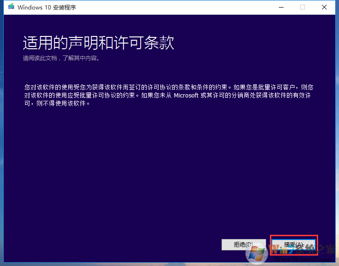Screen dimensions: 339x266
Task: Click the heading 适用的声明和许可条款
Action: coord(98,43)
